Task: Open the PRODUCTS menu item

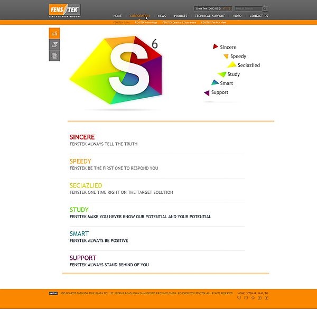Action: click(x=180, y=16)
